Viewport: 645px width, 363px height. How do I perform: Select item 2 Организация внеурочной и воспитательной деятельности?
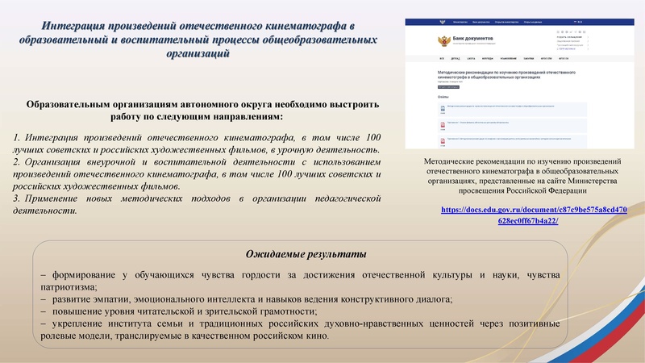point(197,173)
